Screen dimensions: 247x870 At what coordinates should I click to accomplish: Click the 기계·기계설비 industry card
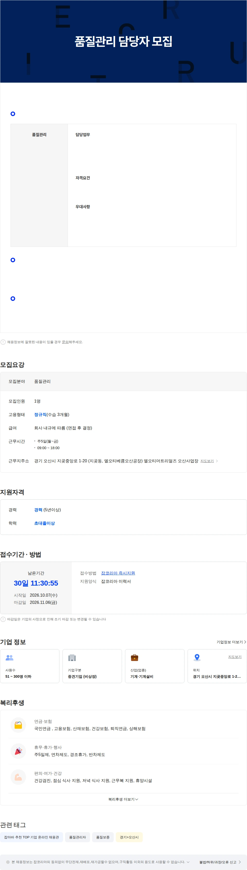[155, 666]
